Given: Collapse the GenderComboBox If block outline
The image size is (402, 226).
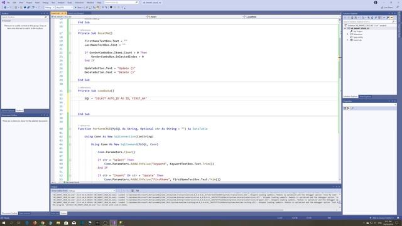Looking at the screenshot, I should point(70,53).
